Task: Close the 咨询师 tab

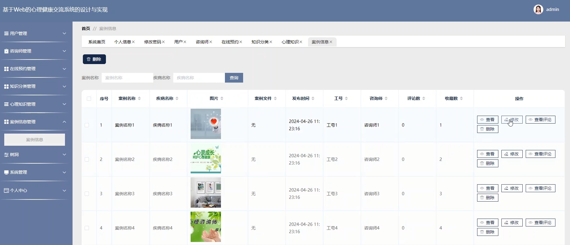Action: [211, 42]
